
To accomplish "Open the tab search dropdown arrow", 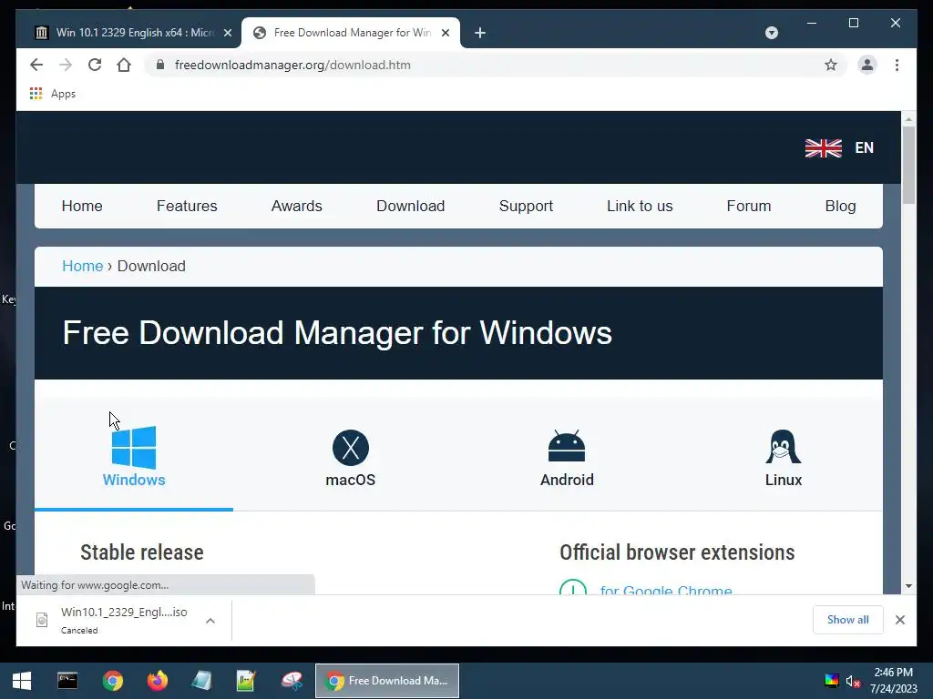I will point(771,33).
